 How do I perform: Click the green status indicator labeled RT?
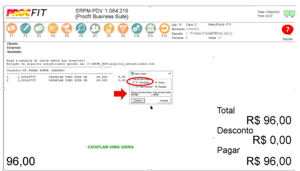(292, 13)
